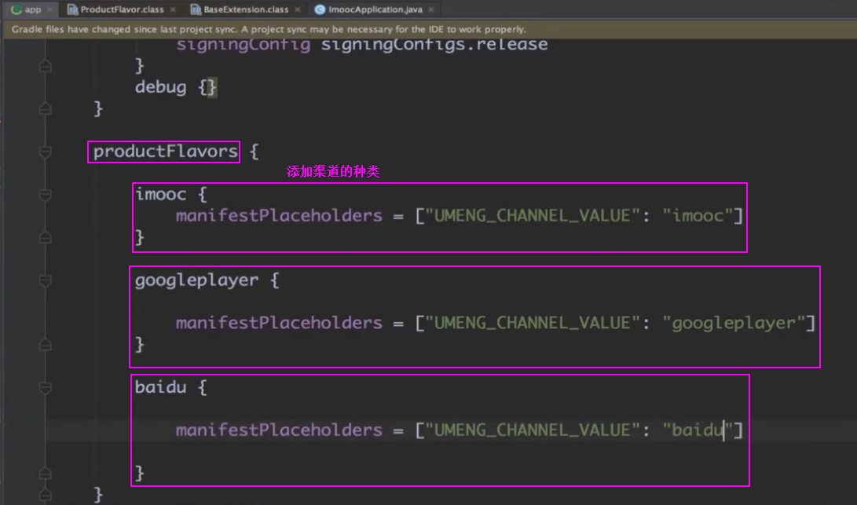857x505 pixels.
Task: Click manifestPlaceholders inside the googleplayer block
Action: pos(279,323)
